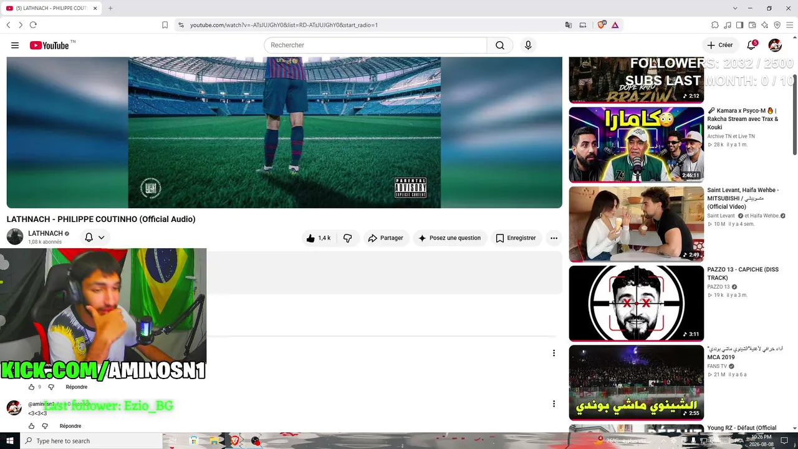This screenshot has width=798, height=449.
Task: Open File Explorer from the taskbar
Action: click(213, 441)
